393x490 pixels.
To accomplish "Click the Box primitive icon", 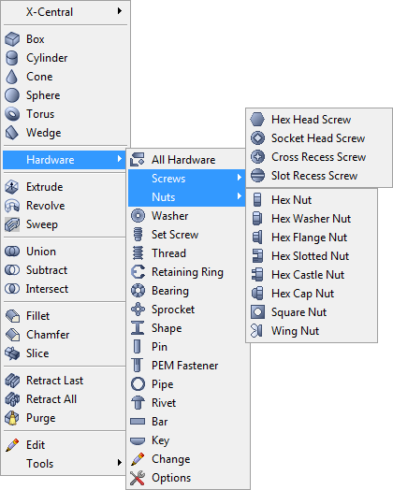I will coord(12,39).
